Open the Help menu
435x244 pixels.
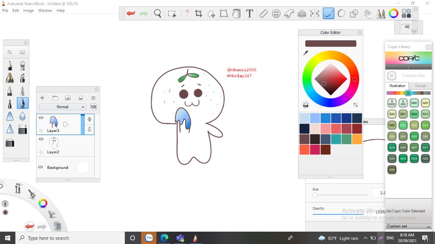tap(60, 10)
